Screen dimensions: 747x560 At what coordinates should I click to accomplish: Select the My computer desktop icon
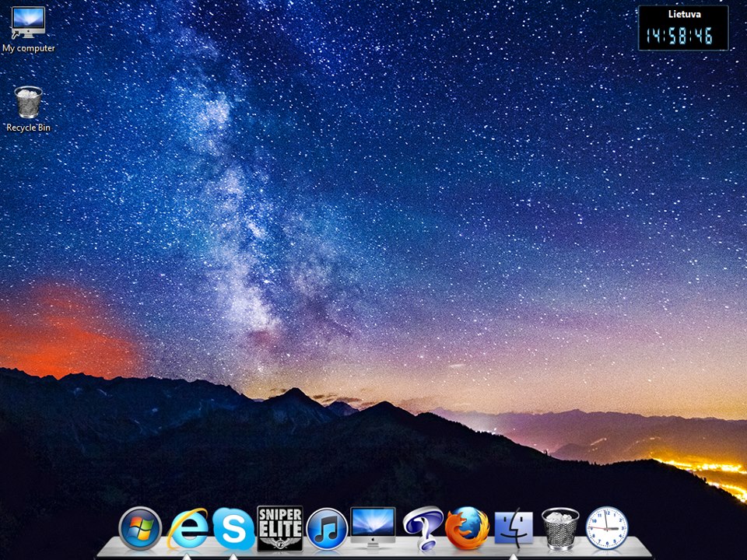point(28,23)
